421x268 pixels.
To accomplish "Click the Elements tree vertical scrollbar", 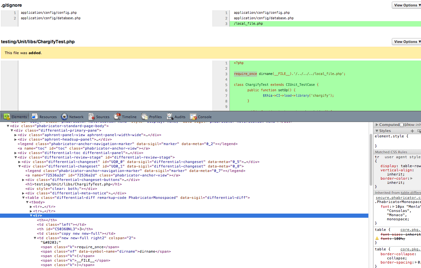I will [371, 160].
